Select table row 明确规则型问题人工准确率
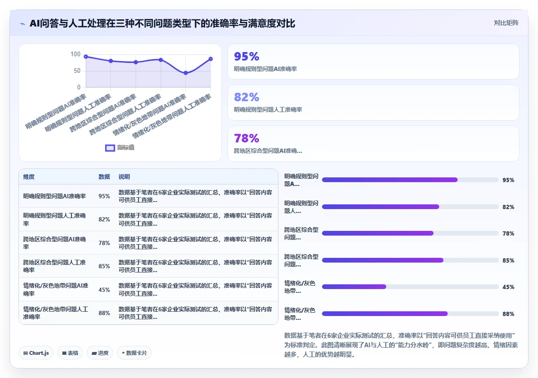This screenshot has width=538, height=378. (148, 220)
